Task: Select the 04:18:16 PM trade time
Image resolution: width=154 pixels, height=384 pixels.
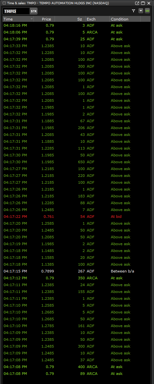Action: (15, 25)
